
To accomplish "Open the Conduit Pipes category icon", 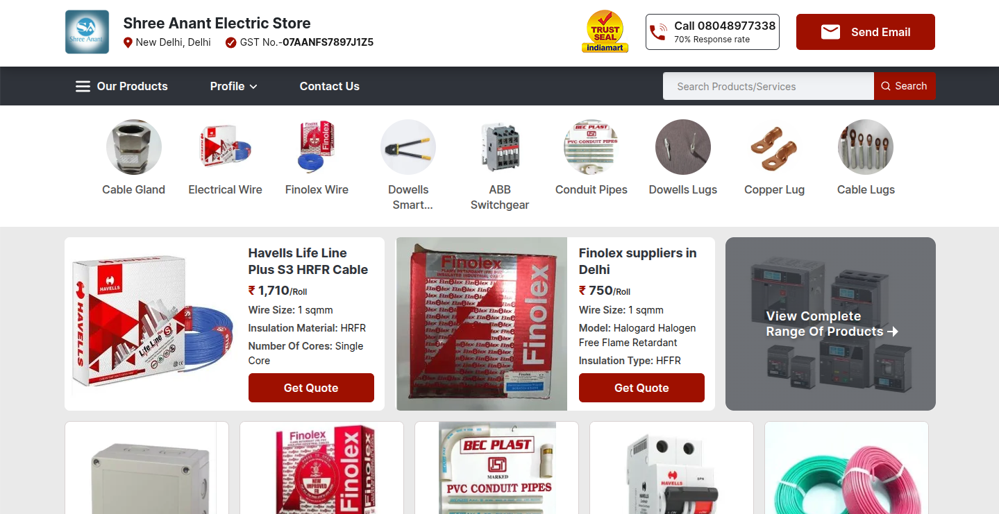I will click(591, 147).
